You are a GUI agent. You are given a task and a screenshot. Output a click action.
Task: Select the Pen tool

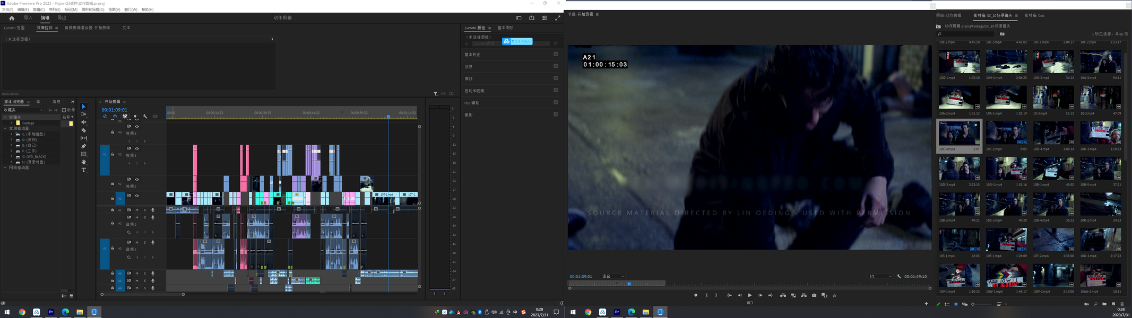pos(84,146)
